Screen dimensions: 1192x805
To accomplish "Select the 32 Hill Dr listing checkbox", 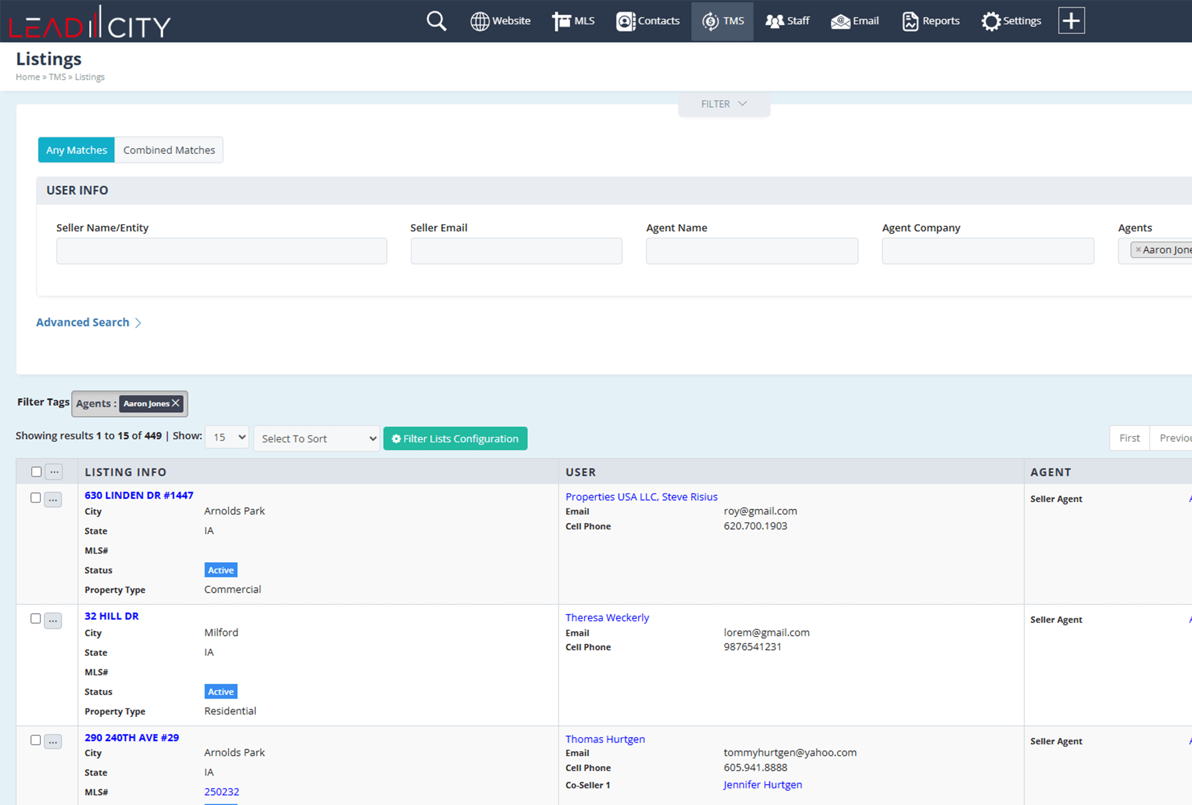I will coord(36,619).
